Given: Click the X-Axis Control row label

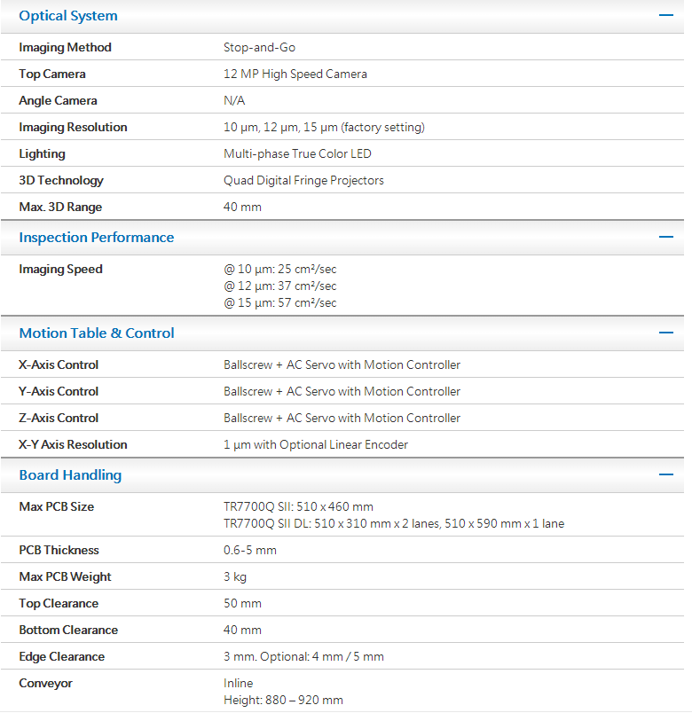Looking at the screenshot, I should 59,364.
